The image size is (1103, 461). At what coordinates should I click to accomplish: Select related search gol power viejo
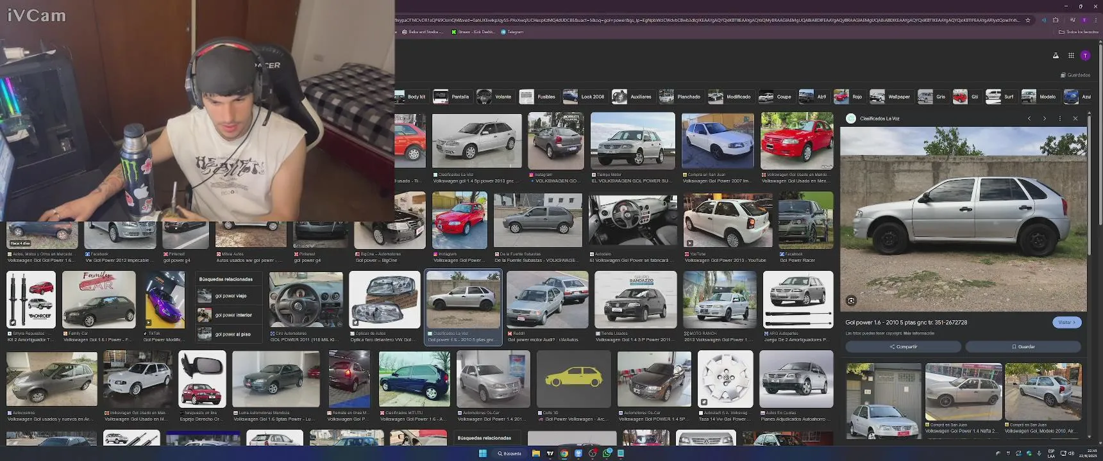coord(229,296)
